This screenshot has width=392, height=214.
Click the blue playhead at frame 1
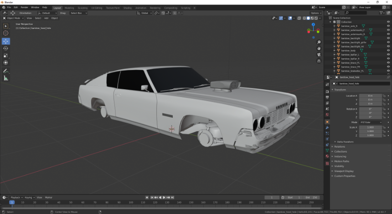click(x=12, y=202)
